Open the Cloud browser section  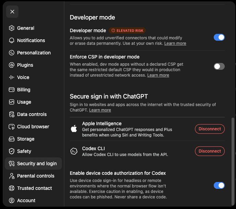[33, 127]
